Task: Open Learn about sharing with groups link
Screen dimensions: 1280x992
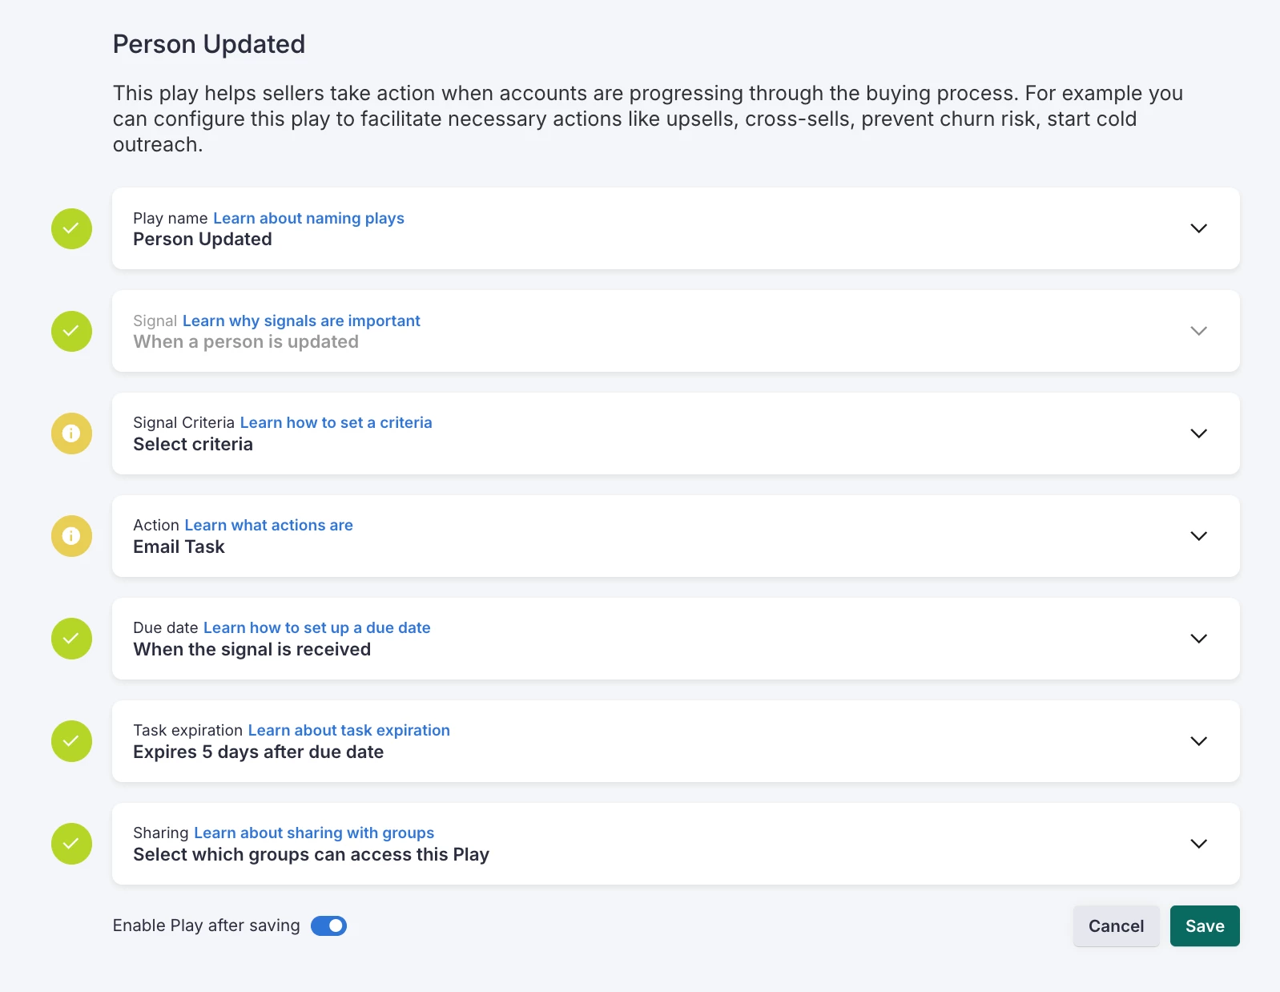Action: point(314,833)
